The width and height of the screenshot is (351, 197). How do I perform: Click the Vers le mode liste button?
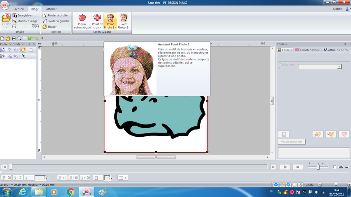click(291, 142)
